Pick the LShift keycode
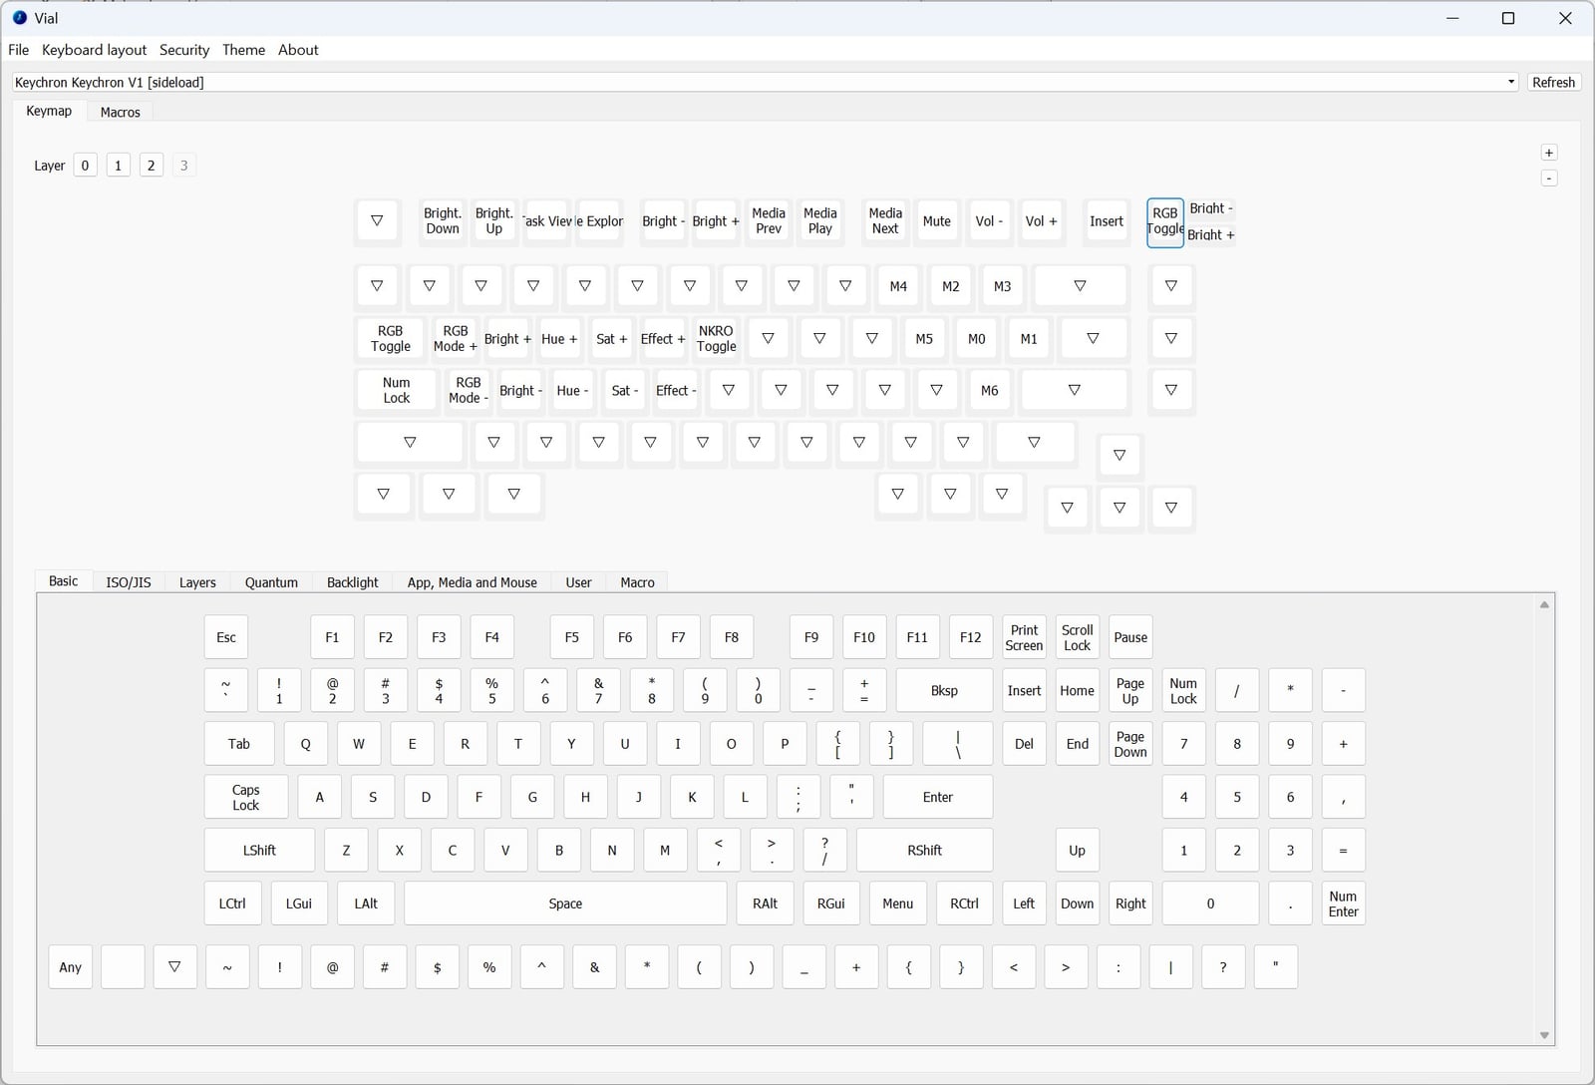The height and width of the screenshot is (1085, 1595). point(259,851)
